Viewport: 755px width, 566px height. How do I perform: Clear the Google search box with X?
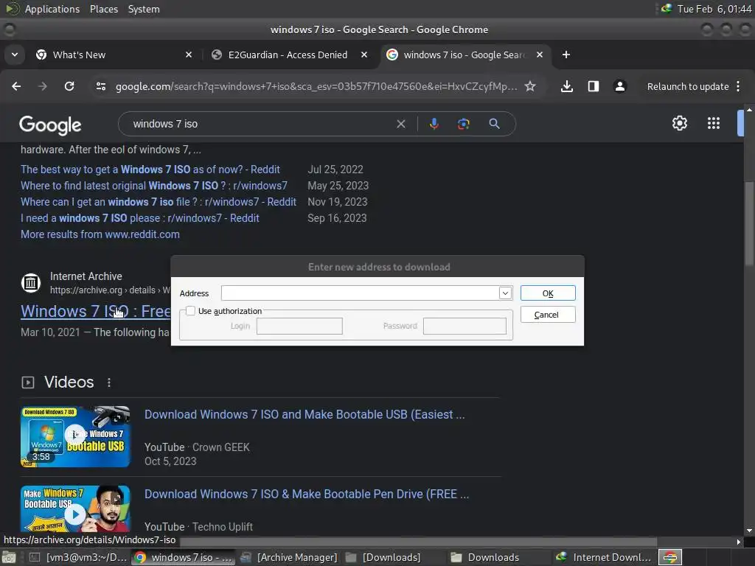400,124
